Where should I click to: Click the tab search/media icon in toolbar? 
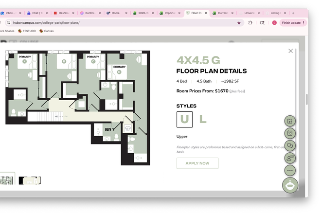point(262,23)
